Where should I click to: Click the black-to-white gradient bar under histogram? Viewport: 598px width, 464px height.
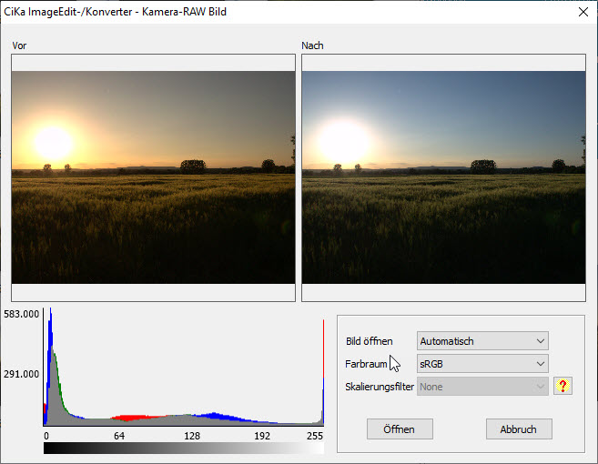tap(184, 448)
